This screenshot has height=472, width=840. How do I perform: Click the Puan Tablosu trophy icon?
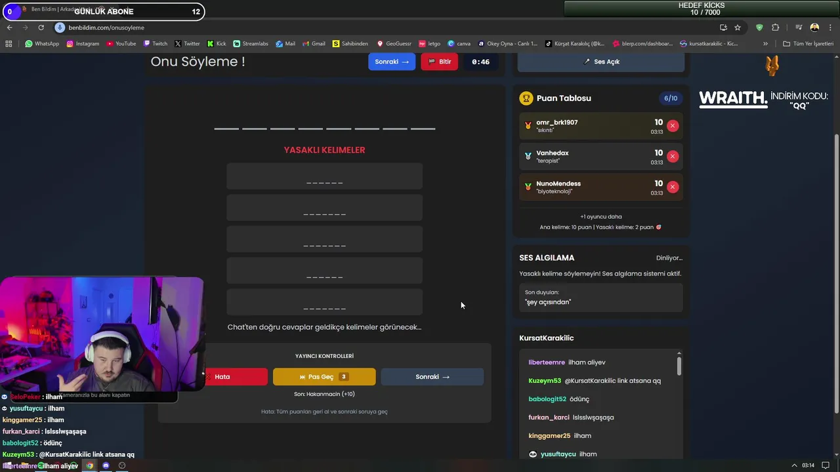(526, 98)
